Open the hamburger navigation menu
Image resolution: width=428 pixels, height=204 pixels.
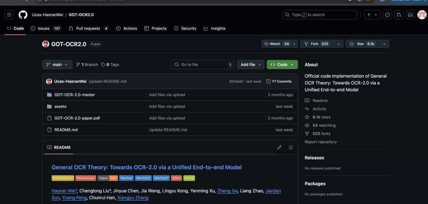click(10, 15)
